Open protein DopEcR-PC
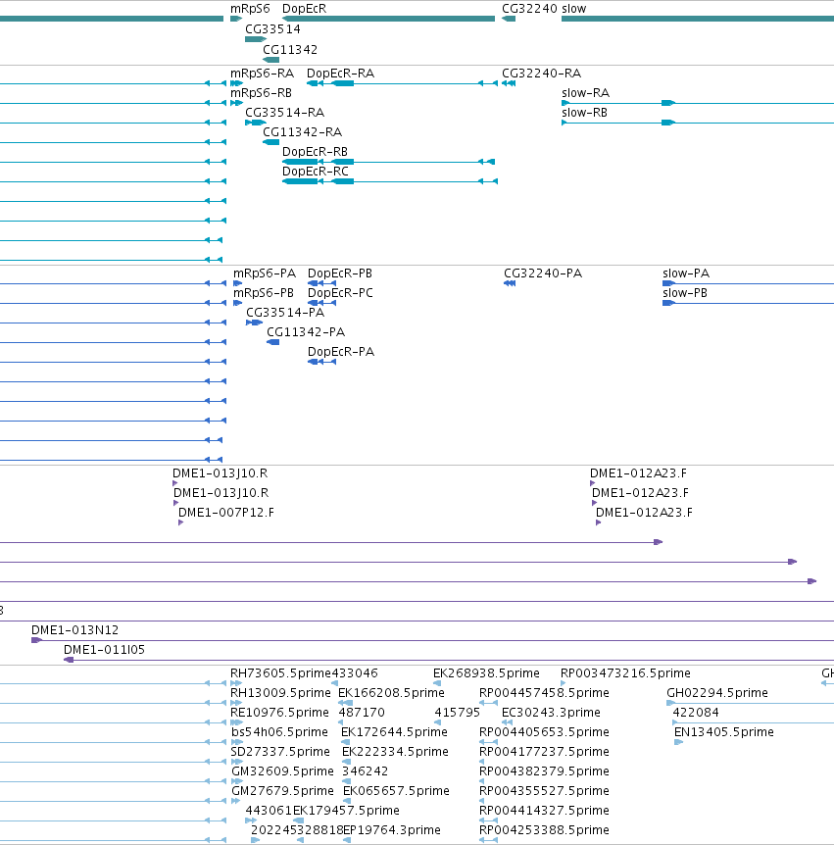This screenshot has width=834, height=845. click(340, 293)
